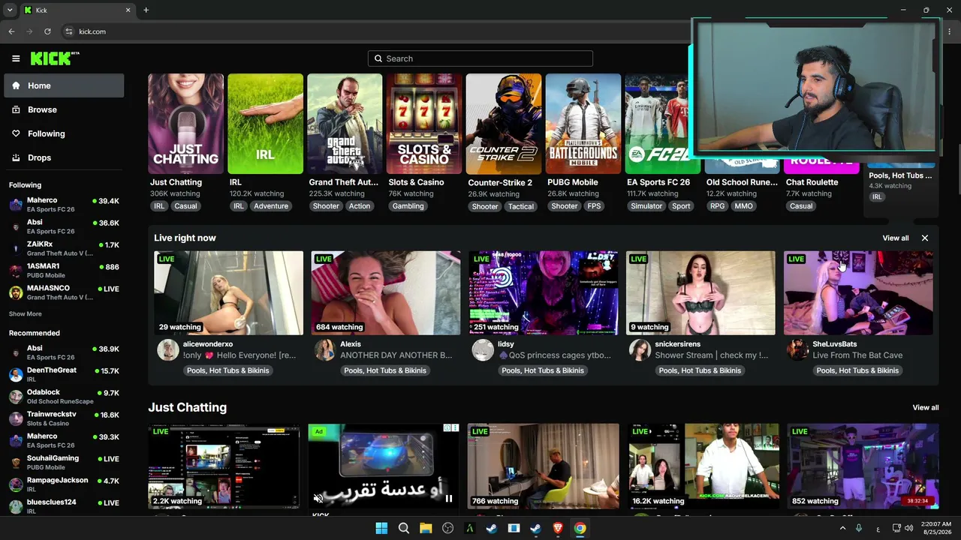Open the volume control in system tray

[x=909, y=528]
